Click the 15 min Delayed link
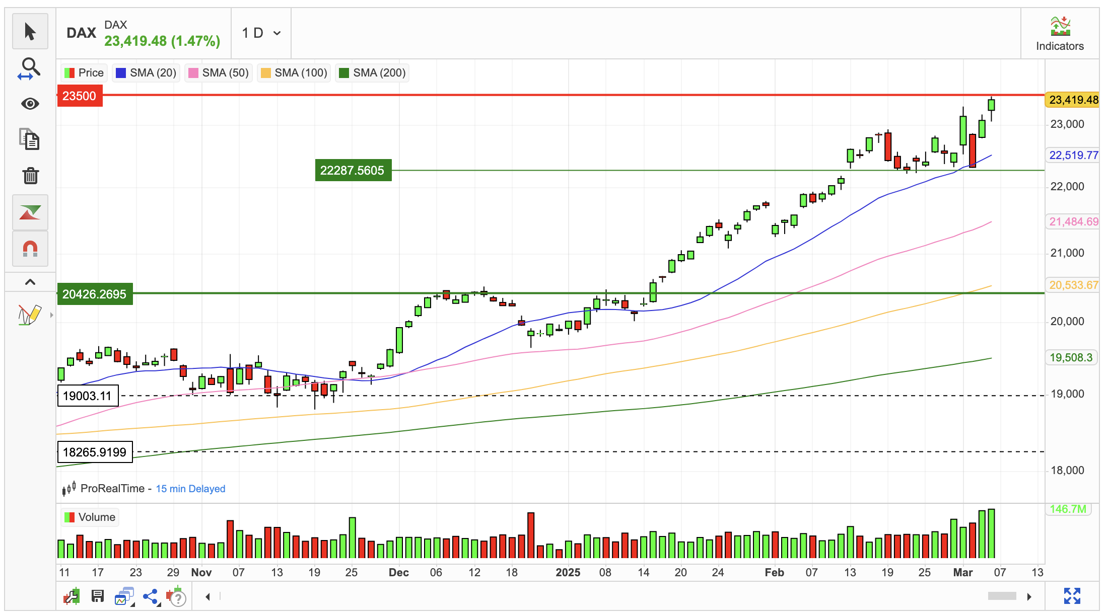This screenshot has height=615, width=1108. coord(190,489)
